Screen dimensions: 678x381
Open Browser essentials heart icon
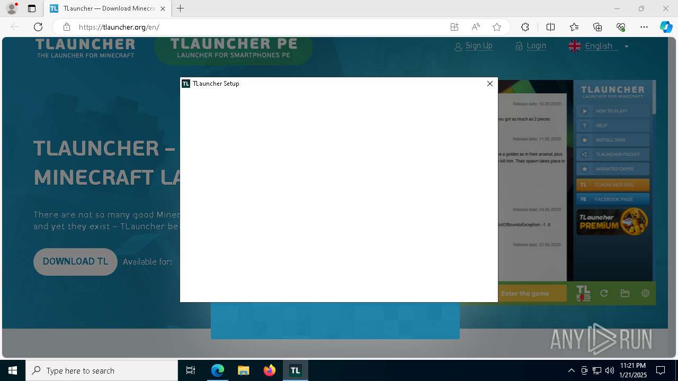tap(621, 27)
